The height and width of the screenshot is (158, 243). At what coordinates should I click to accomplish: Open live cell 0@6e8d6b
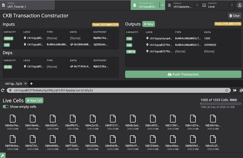pyautogui.click(x=52, y=143)
